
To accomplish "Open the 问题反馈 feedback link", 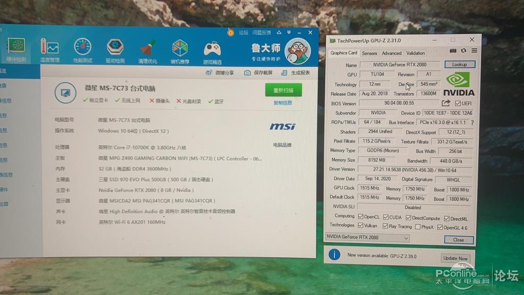I will tap(261, 32).
